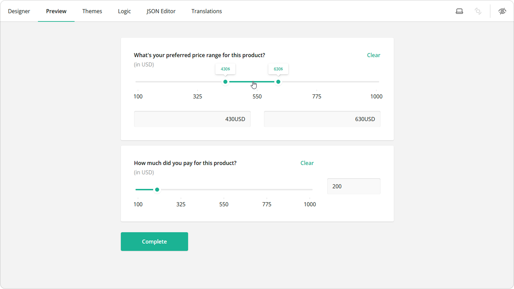
Task: Open the Themes tab
Action: 92,11
